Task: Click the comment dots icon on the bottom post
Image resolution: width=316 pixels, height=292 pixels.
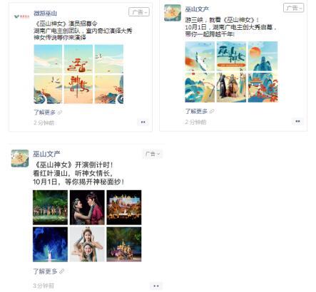Action: pyautogui.click(x=156, y=286)
